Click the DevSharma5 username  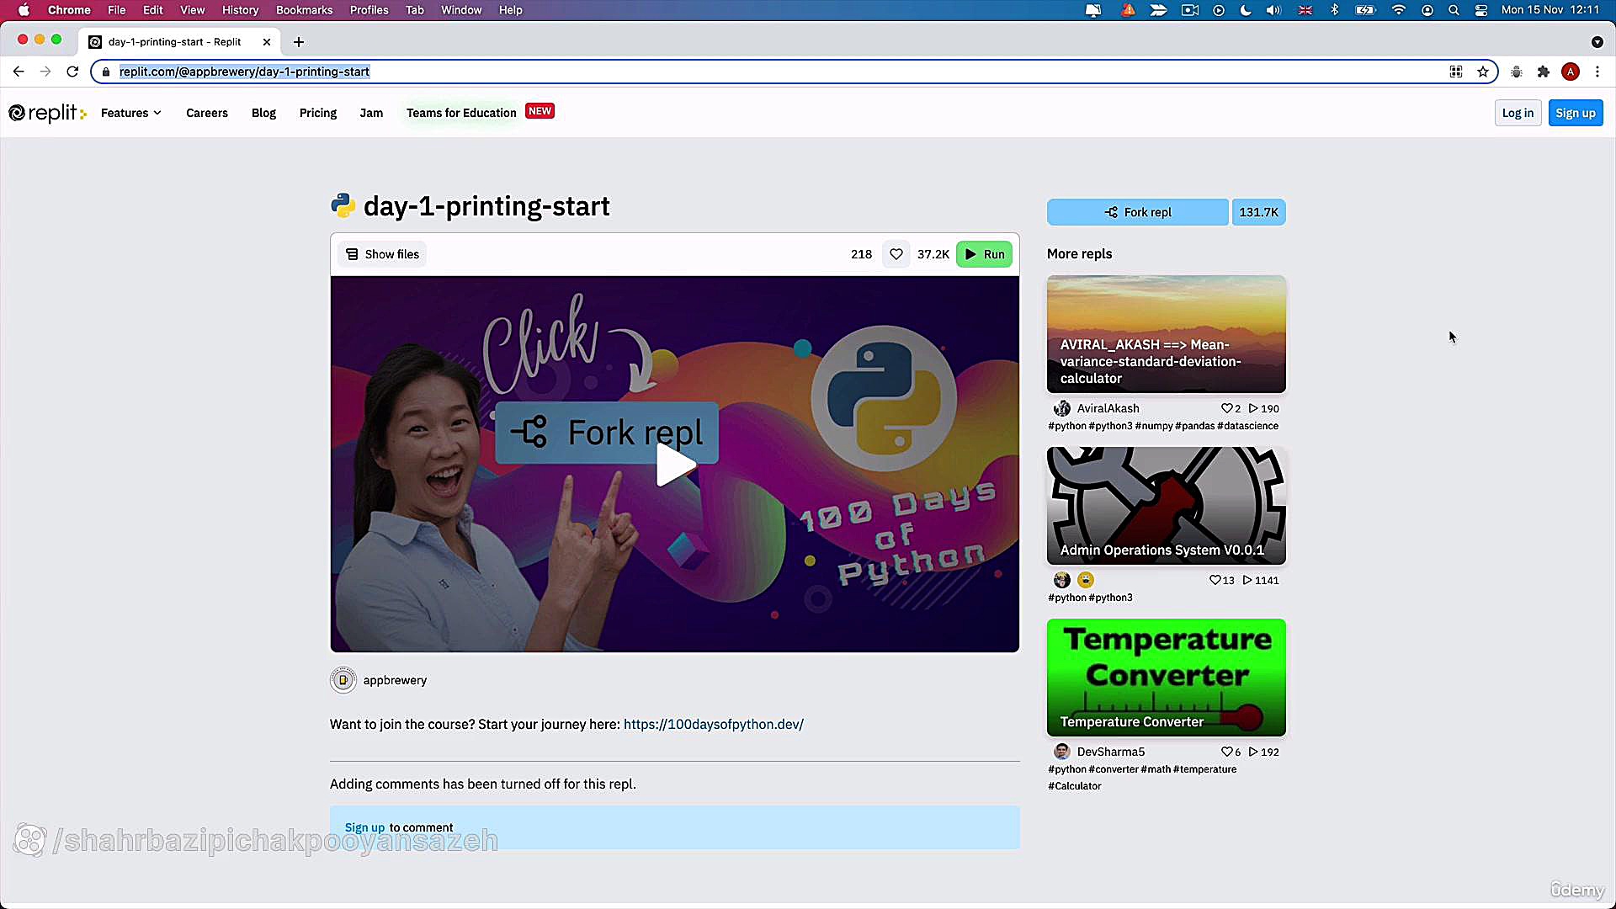[x=1111, y=752]
